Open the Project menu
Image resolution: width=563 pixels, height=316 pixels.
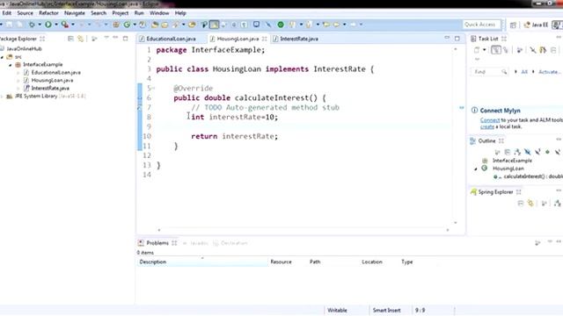(121, 13)
